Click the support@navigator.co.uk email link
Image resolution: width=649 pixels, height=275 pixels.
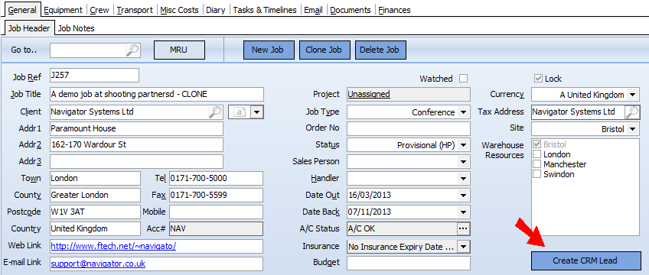pos(98,264)
